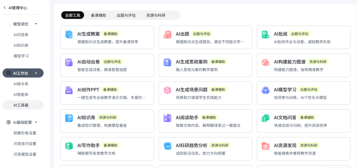
Task: Collapse the AI工作台 section arrow
Action: point(36,73)
